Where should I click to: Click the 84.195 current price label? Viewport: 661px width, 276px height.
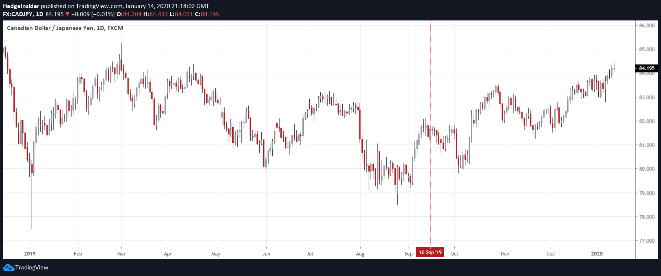coord(647,68)
